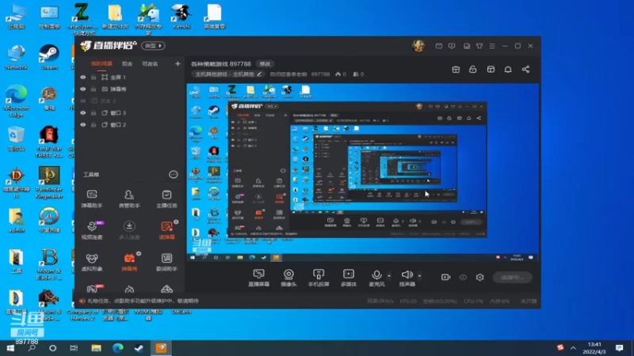
Task: Select the 窗口 3 source row
Action: coord(129,113)
